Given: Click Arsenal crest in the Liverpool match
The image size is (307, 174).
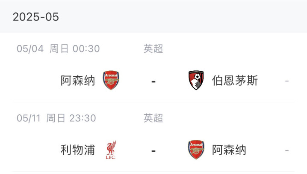Looking at the screenshot, I should pos(196,150).
